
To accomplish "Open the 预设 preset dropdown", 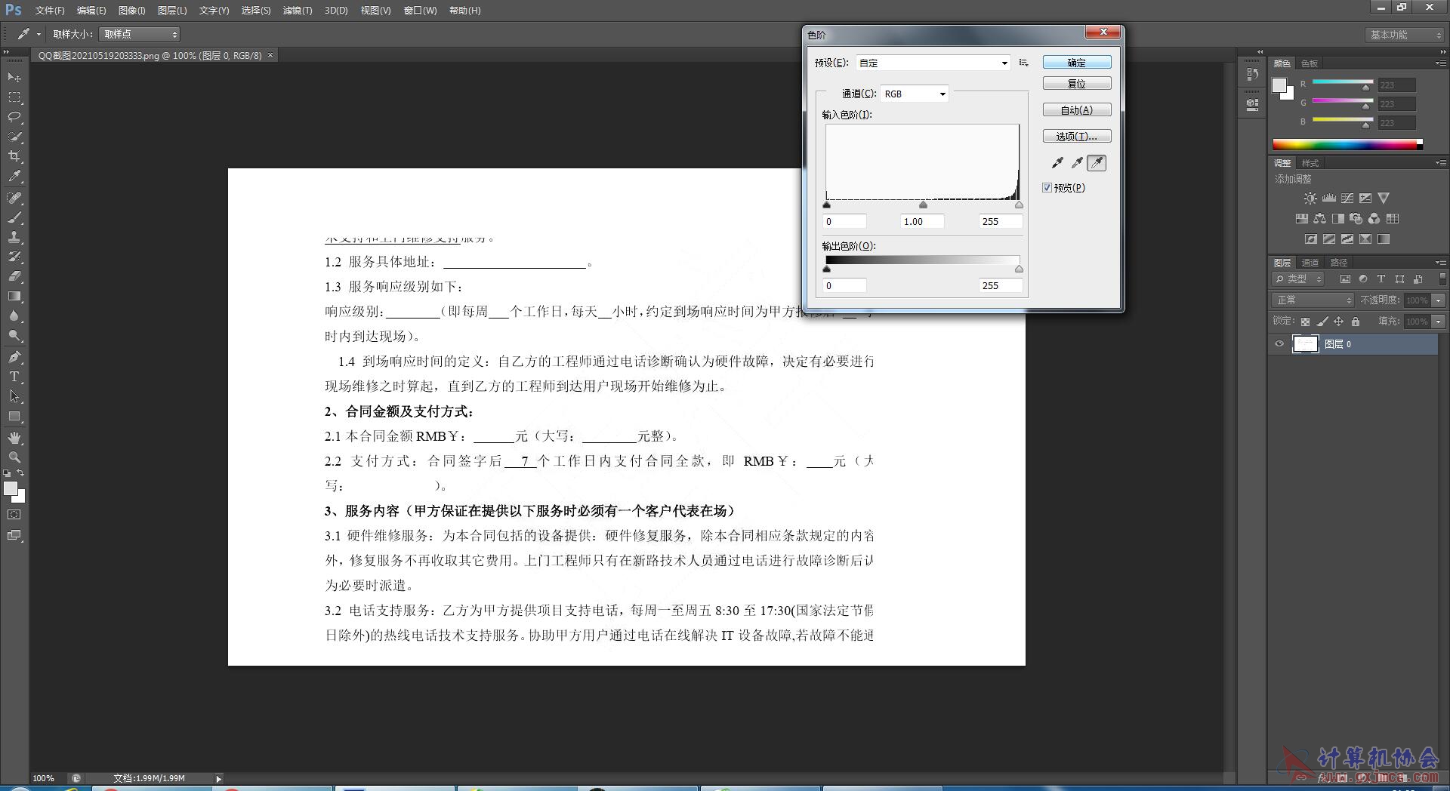I will 933,63.
